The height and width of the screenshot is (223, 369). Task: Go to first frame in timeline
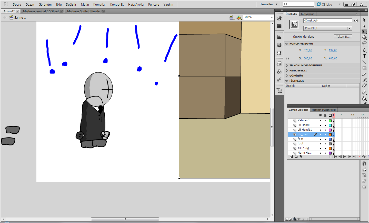[335, 157]
